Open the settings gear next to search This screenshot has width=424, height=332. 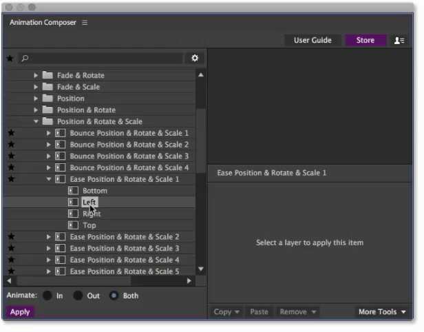point(195,59)
